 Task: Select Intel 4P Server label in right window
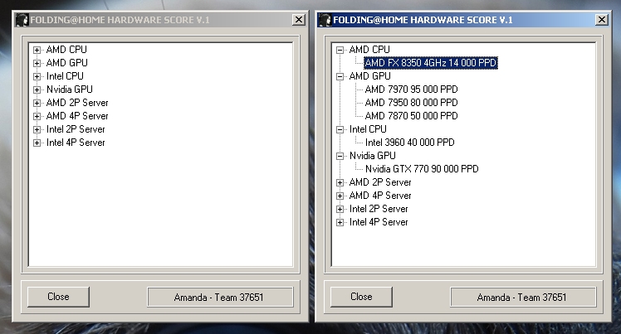tap(379, 222)
